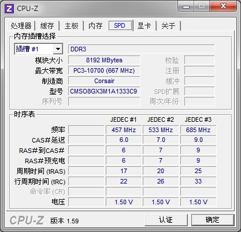The width and height of the screenshot is (241, 232).
Task: Click the JEDEC #2 column header
Action: [161, 119]
